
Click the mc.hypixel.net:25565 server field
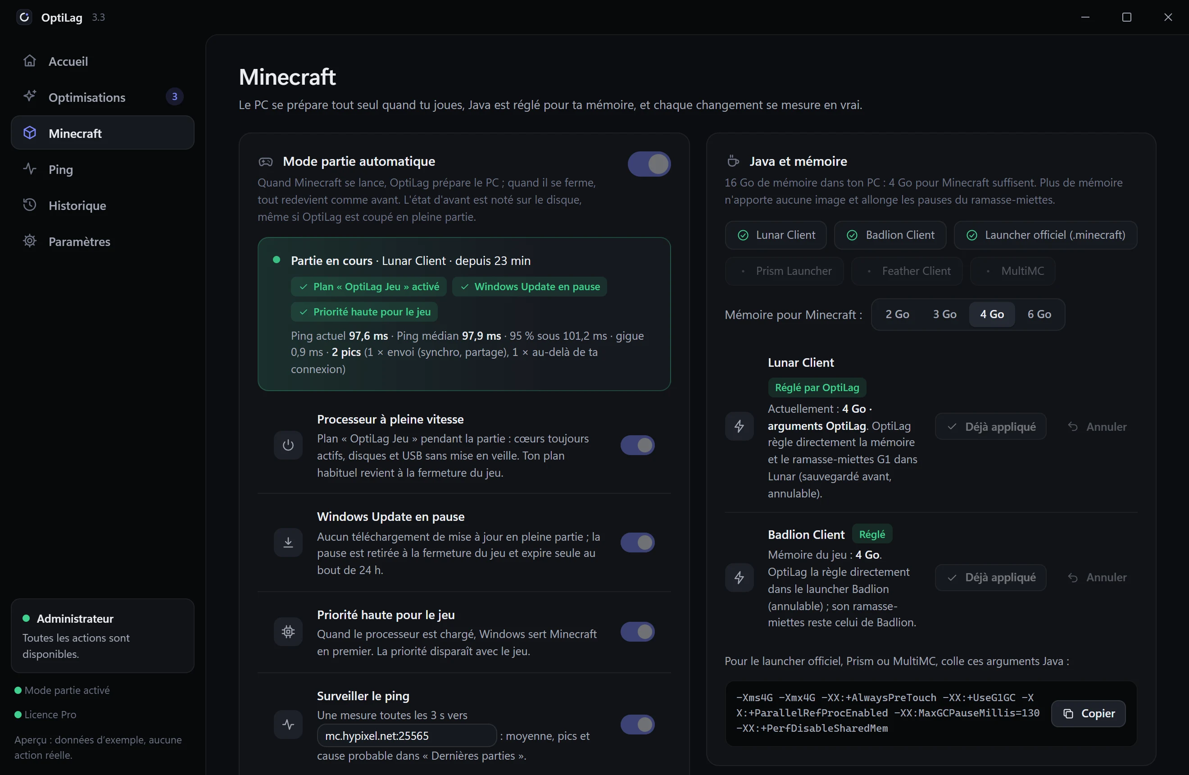pyautogui.click(x=407, y=735)
